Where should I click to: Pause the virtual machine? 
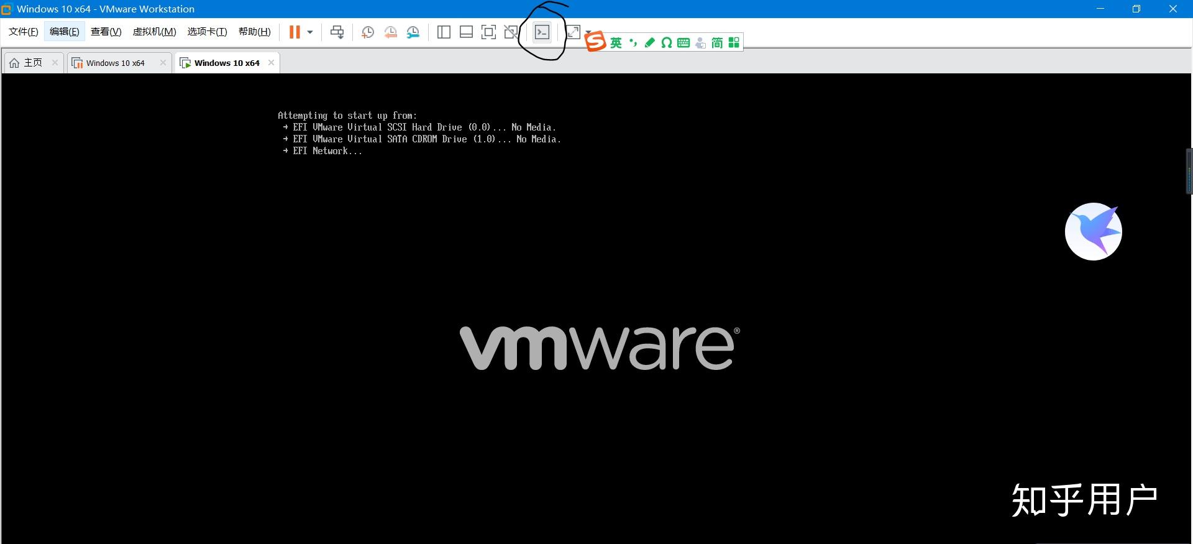pyautogui.click(x=295, y=32)
